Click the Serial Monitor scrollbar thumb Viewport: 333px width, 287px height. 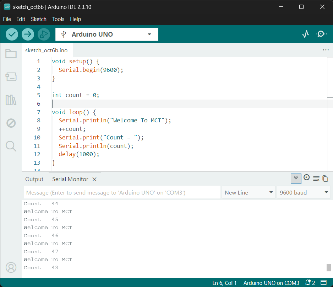(x=328, y=267)
